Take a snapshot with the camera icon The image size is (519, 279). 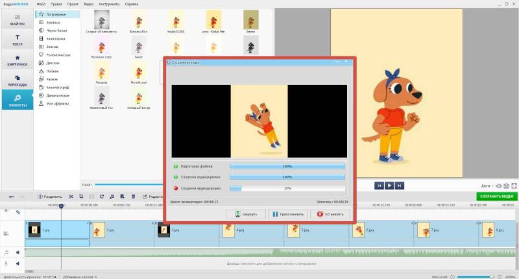click(507, 186)
